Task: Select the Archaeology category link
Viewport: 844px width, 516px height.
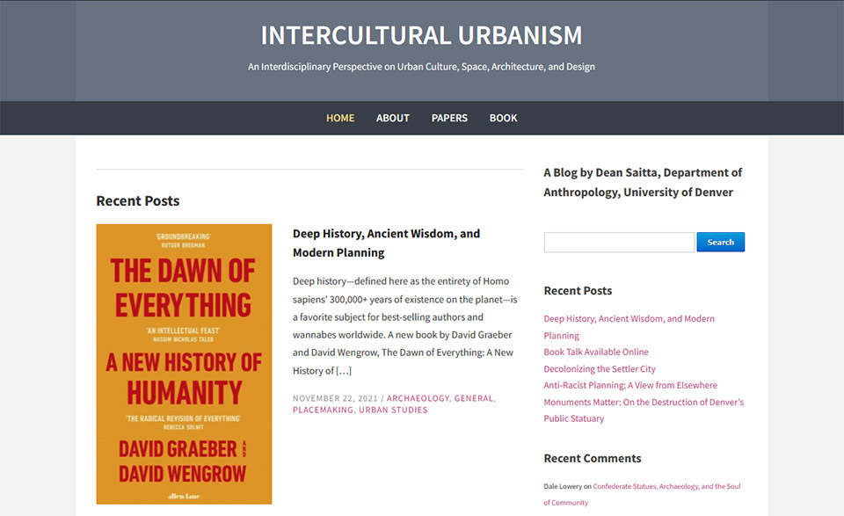Action: [x=418, y=398]
